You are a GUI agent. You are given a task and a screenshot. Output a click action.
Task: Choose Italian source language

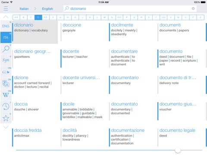click(24, 9)
